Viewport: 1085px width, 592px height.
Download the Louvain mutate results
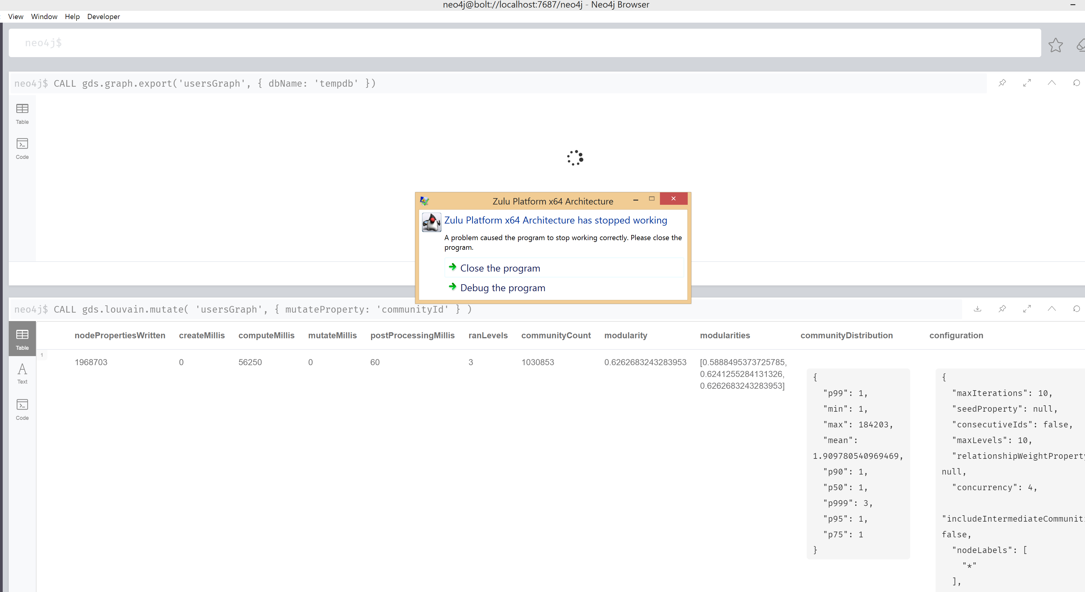(978, 309)
